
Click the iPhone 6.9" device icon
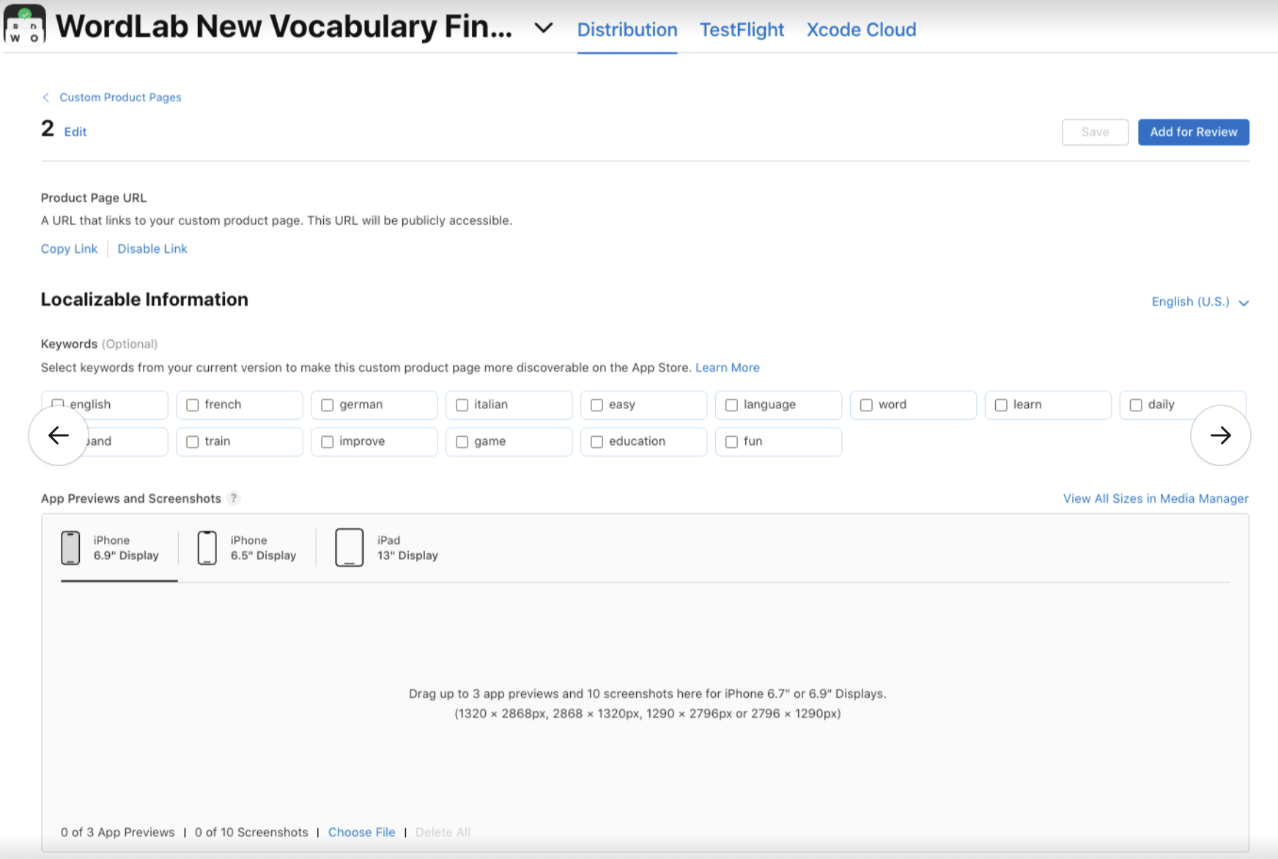[x=70, y=548]
